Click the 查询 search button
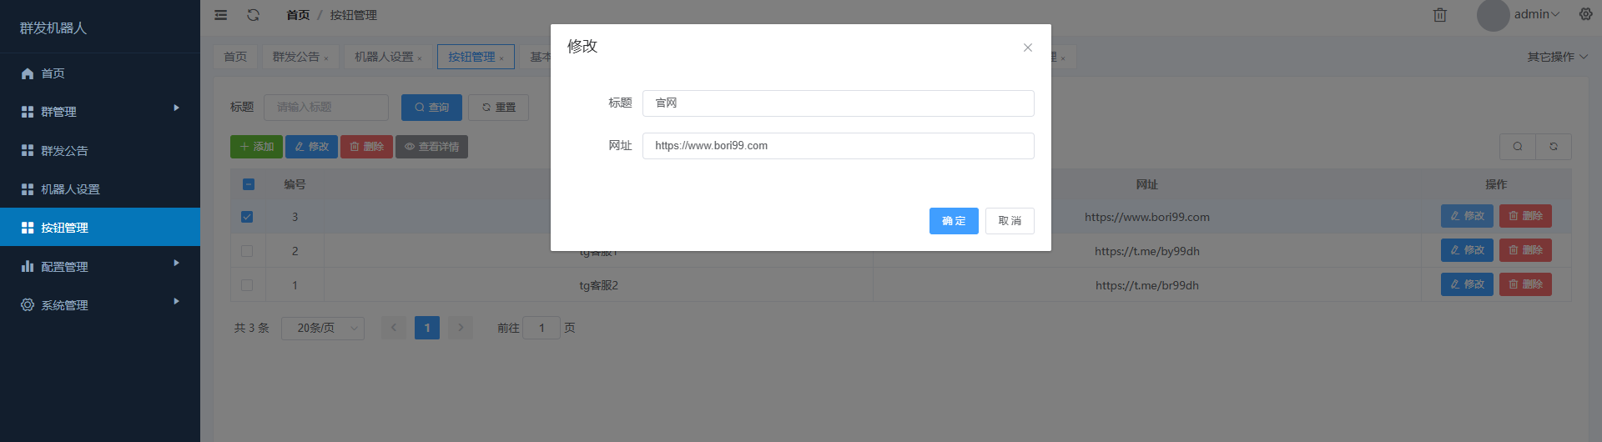The image size is (1602, 442). 431,108
